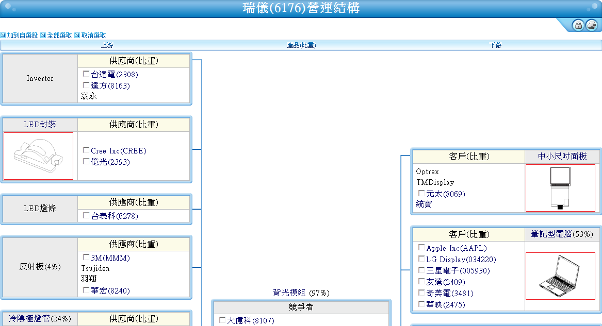Viewport: 602px width, 326px height.
Task: Click the LED燈條 category label
Action: (x=40, y=209)
